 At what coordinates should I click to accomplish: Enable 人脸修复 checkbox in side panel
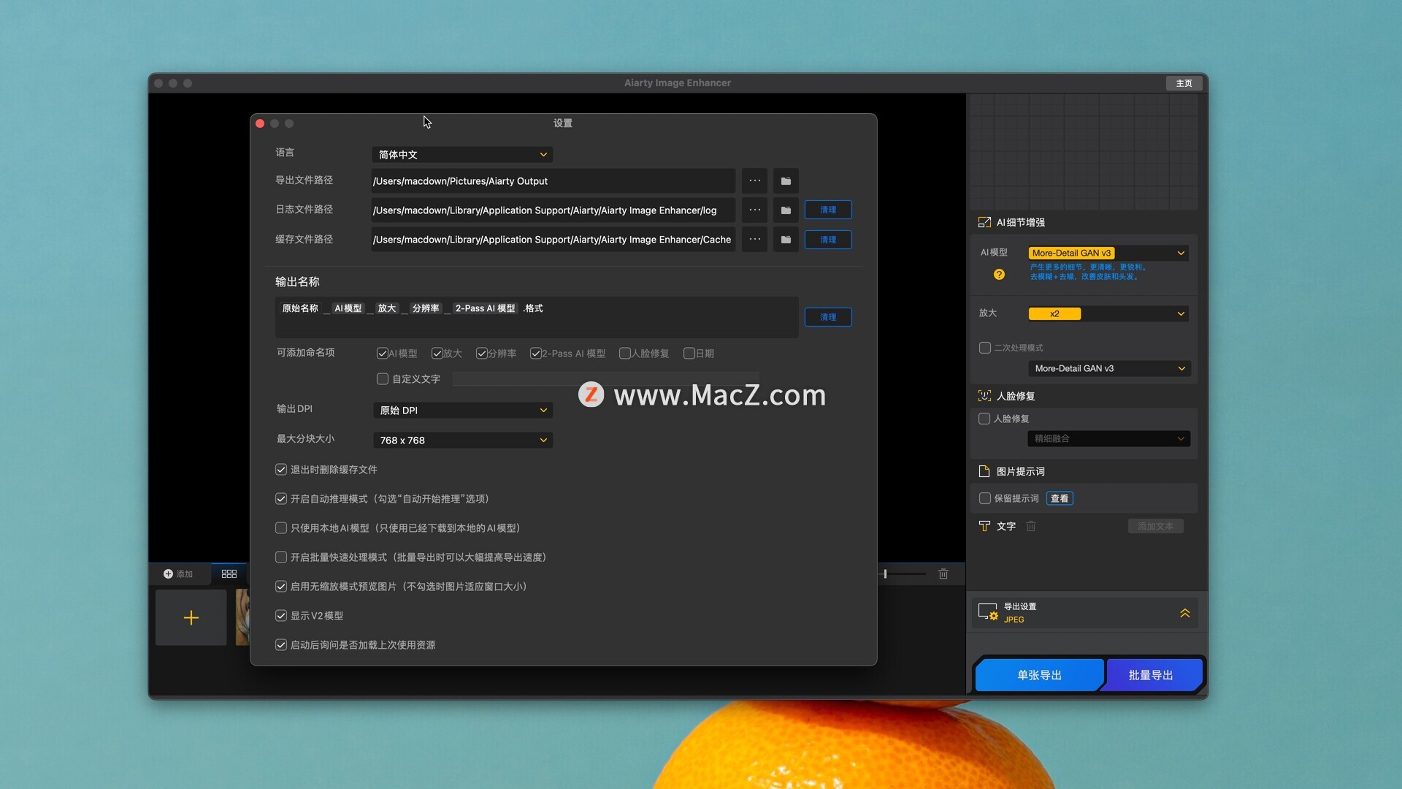pyautogui.click(x=984, y=419)
